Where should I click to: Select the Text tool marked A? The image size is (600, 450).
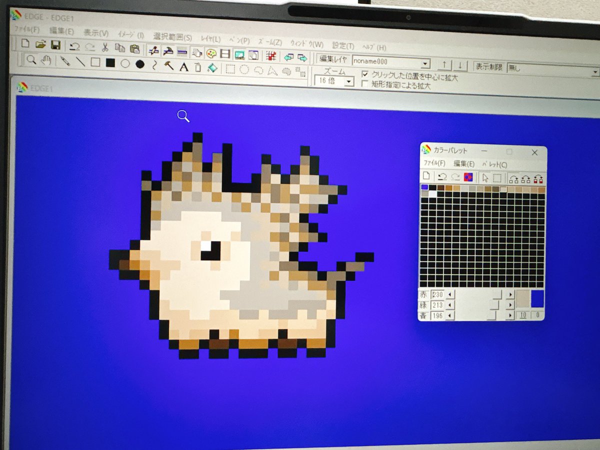(183, 65)
